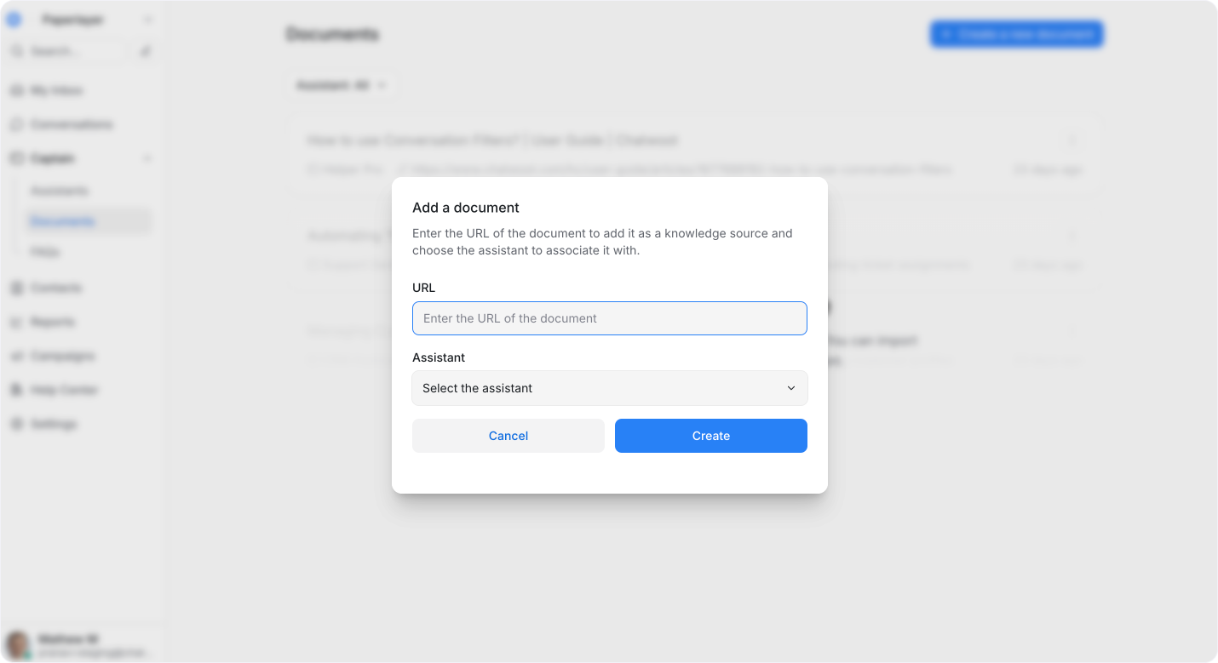The width and height of the screenshot is (1218, 663).
Task: Open the Assistants sub-item under Captain
Action: (60, 191)
